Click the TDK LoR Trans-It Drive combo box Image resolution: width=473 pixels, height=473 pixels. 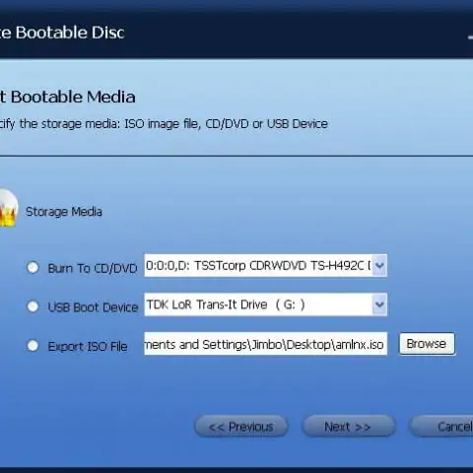[265, 304]
